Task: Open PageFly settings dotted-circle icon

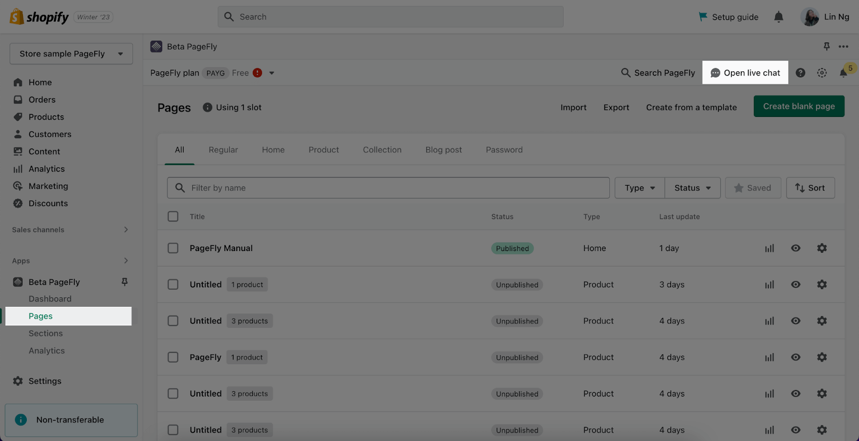Action: pos(822,73)
